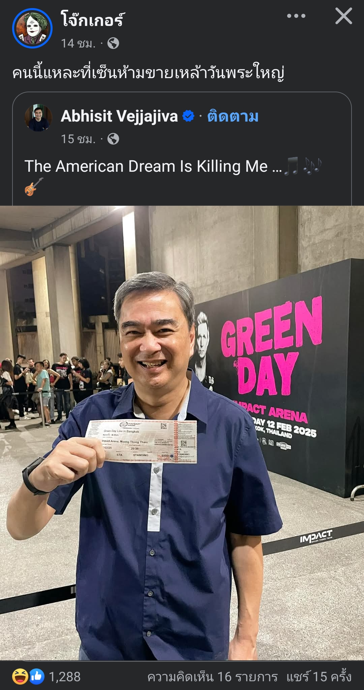
Task: Open Abhisit Vejjajiva's profile picture
Action: pyautogui.click(x=38, y=118)
